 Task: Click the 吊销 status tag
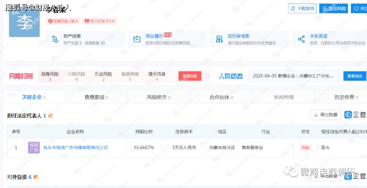[x=305, y=148]
